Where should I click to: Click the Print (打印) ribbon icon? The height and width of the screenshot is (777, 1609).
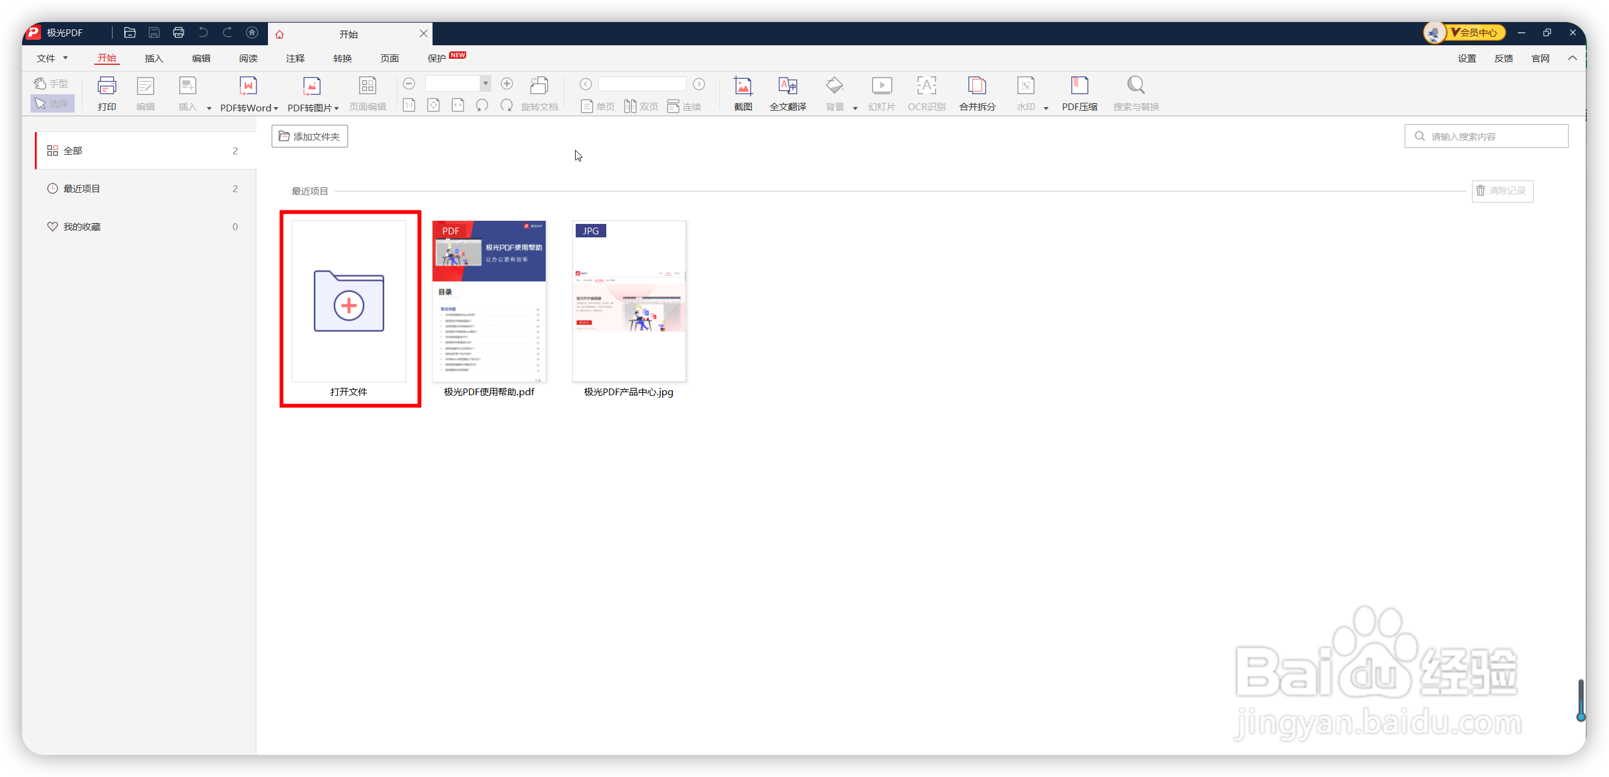coord(107,86)
